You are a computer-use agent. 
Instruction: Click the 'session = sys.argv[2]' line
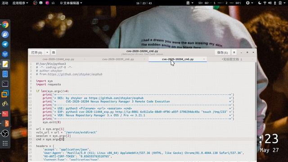coord(53,136)
